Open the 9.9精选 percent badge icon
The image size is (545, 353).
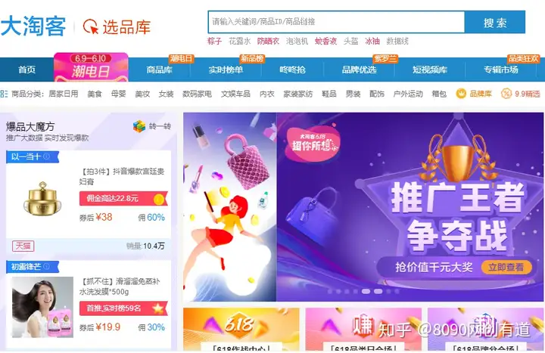pyautogui.click(x=506, y=94)
